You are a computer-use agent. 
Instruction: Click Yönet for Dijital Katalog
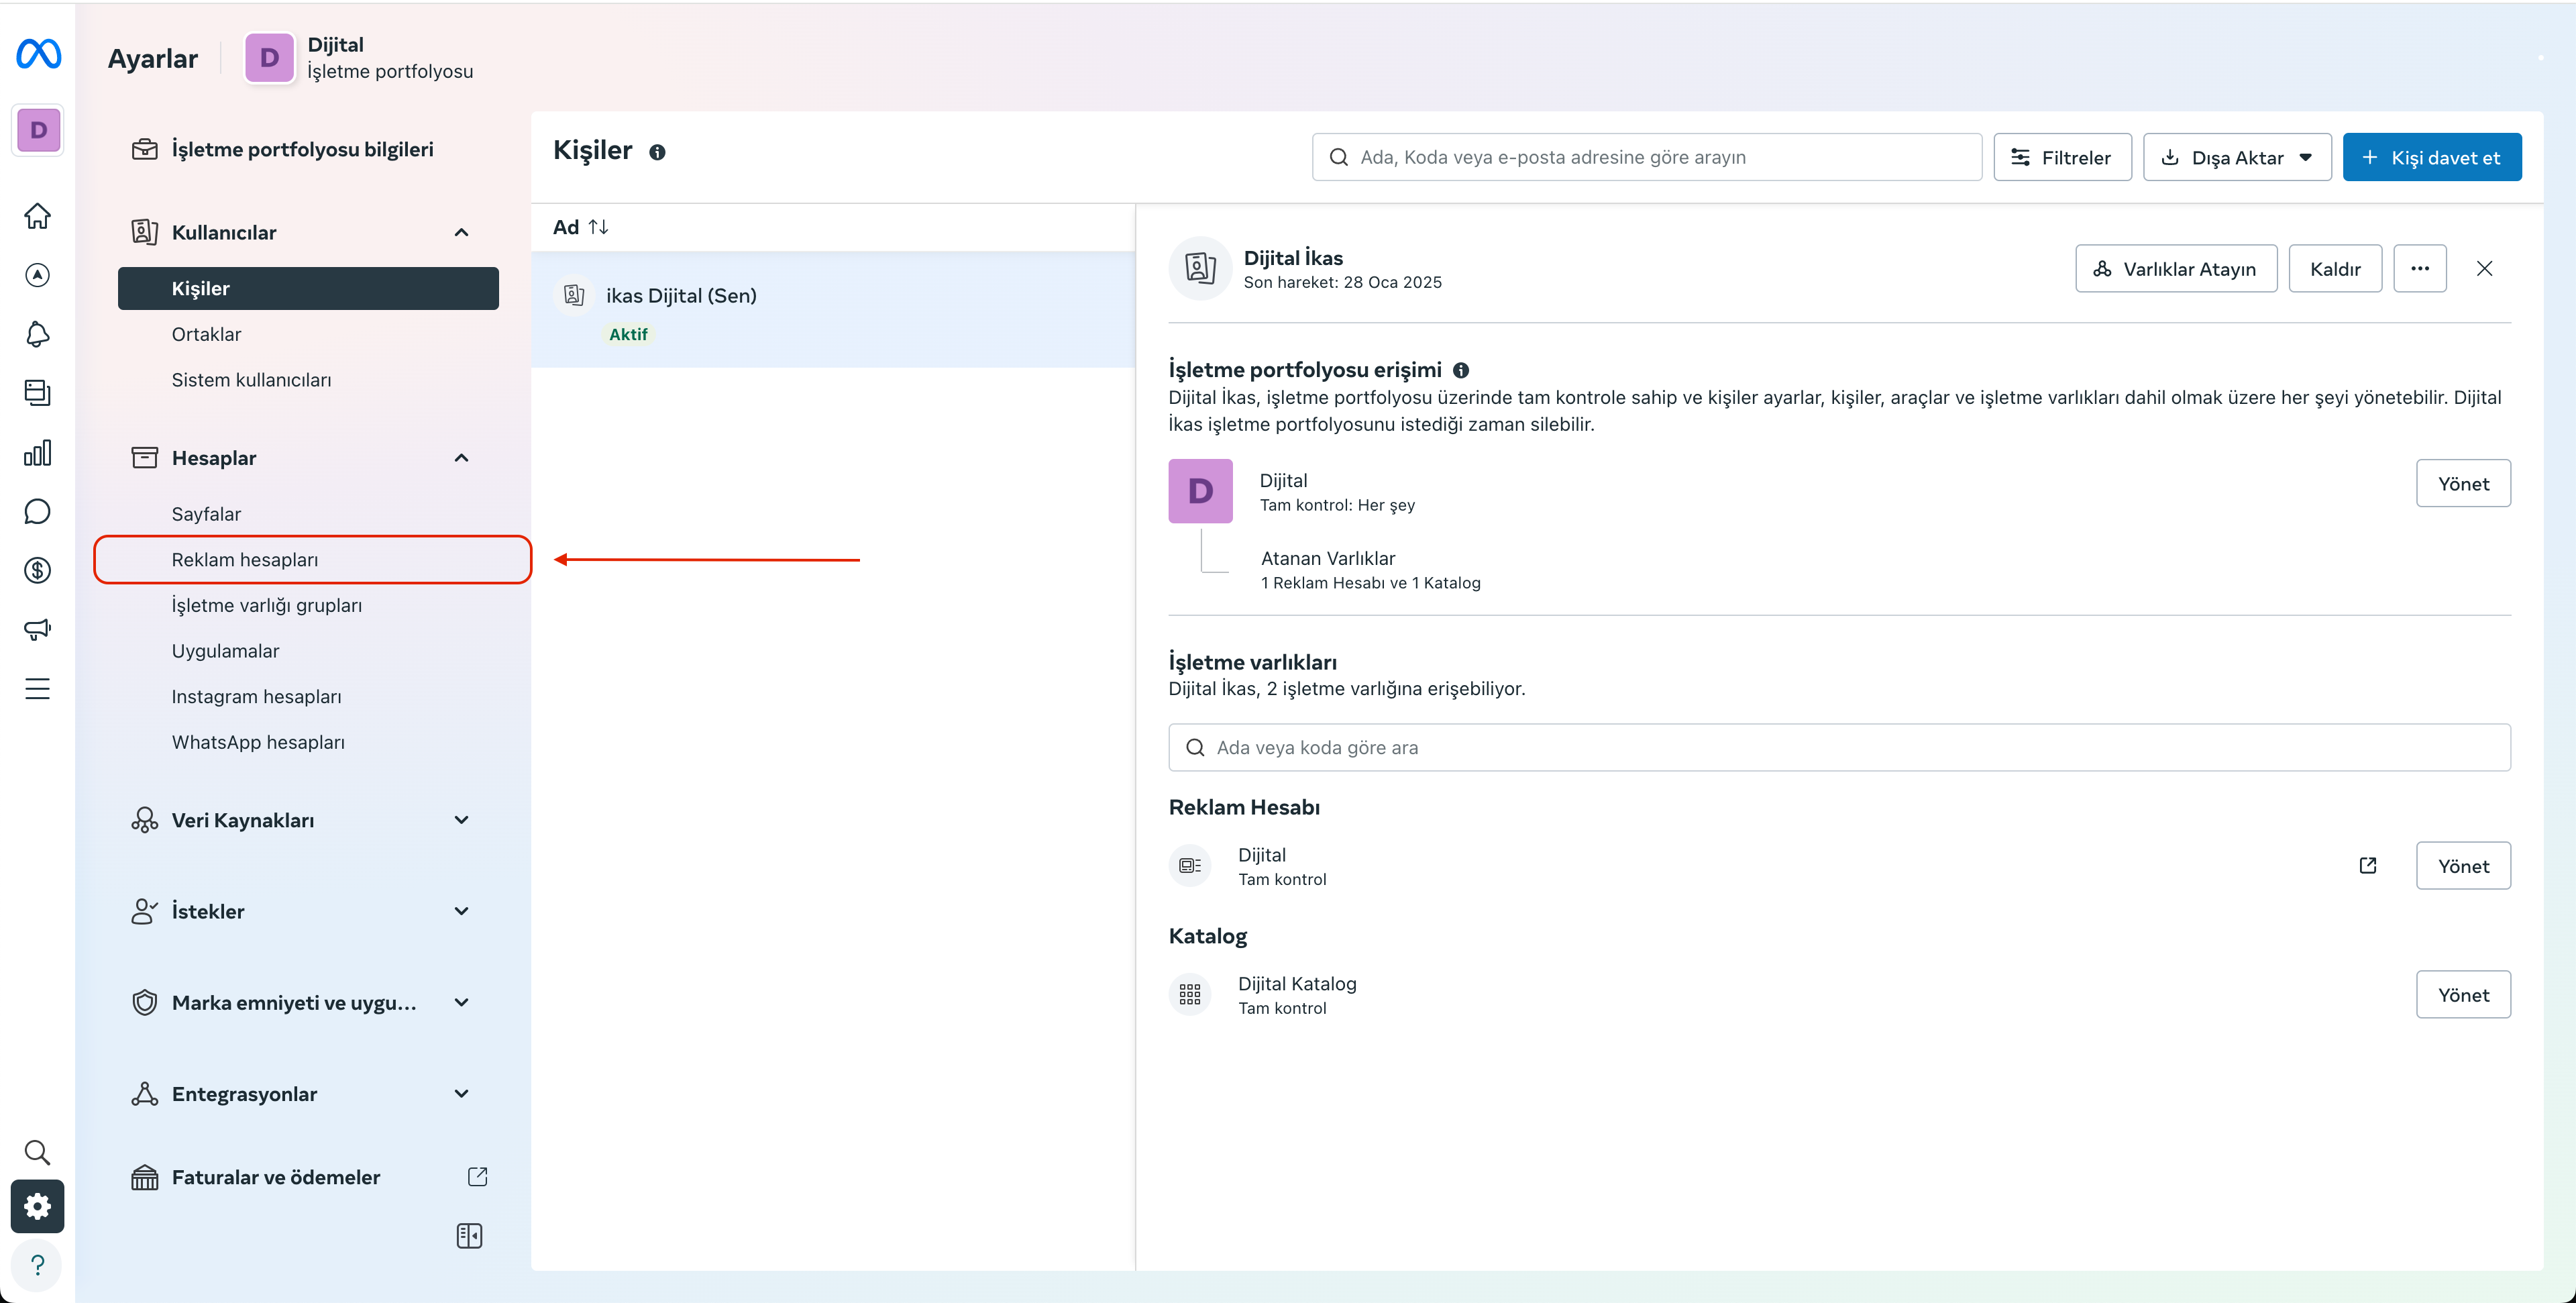click(2463, 995)
